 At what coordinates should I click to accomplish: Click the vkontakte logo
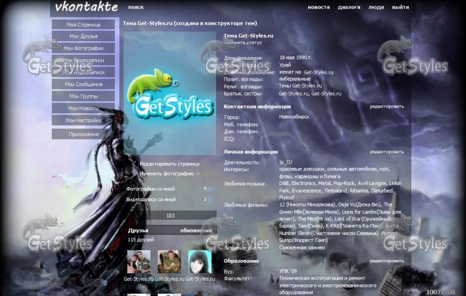[86, 6]
